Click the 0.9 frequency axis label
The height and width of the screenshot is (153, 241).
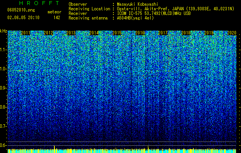tap(3, 88)
